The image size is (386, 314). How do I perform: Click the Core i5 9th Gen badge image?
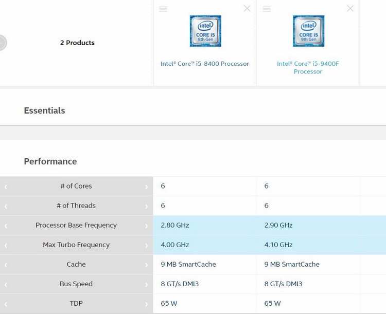(308, 31)
